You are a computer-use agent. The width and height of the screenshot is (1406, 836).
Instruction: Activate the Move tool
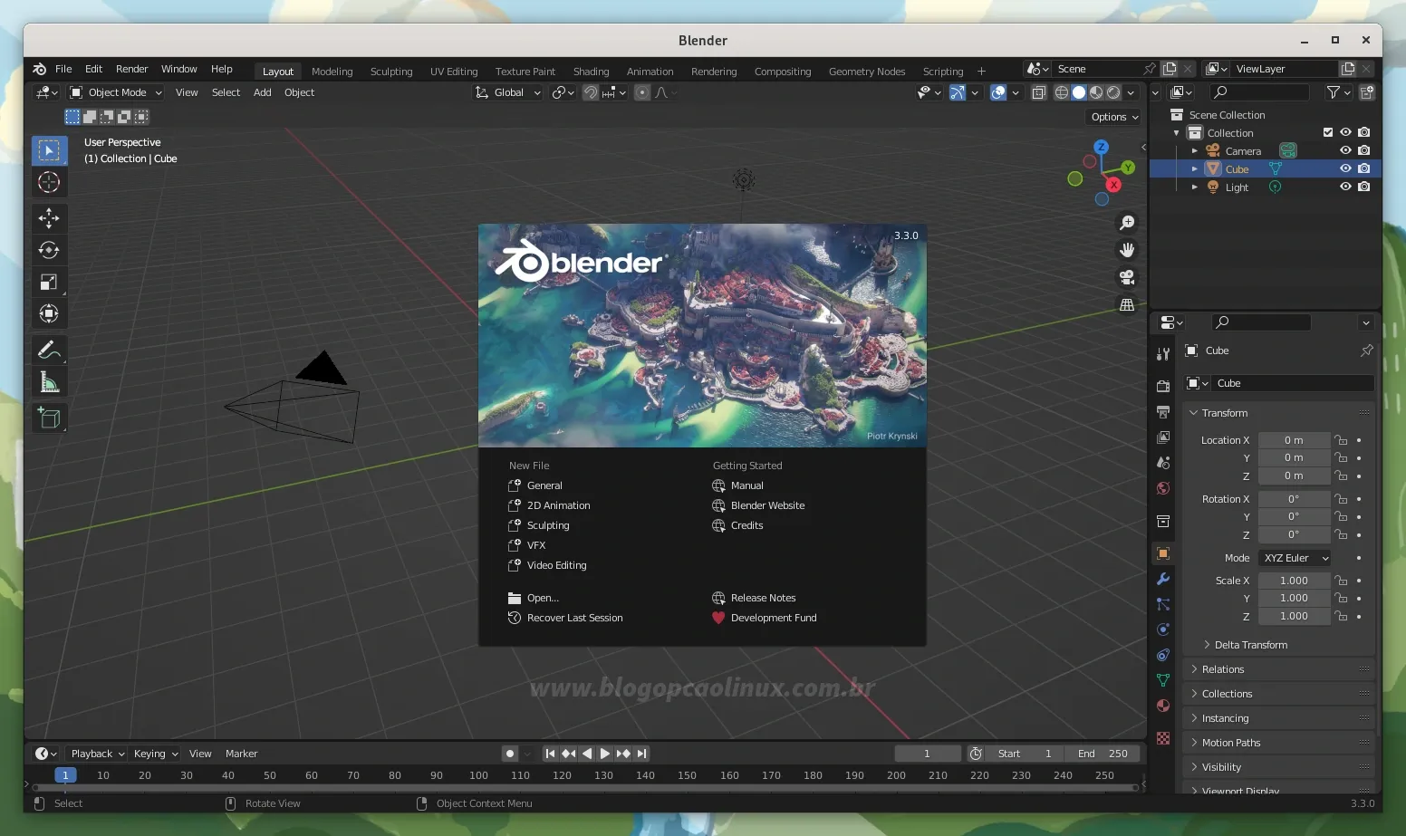[x=49, y=218]
